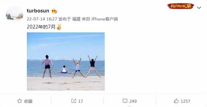Click the 1257 likes count
Screen dimensions: 207x107
click(186, 101)
